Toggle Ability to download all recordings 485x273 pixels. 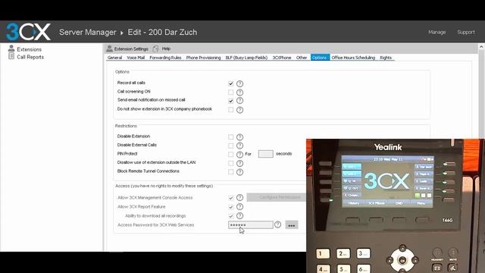[230, 215]
